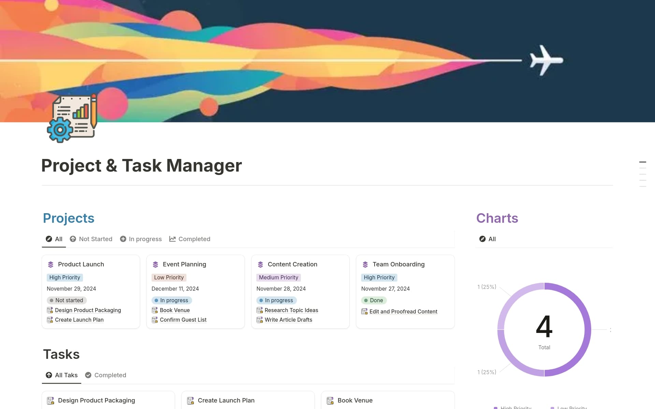Viewport: 655px width, 409px height.
Task: Click the High Priority tag on Team Onboarding
Action: [379, 277]
